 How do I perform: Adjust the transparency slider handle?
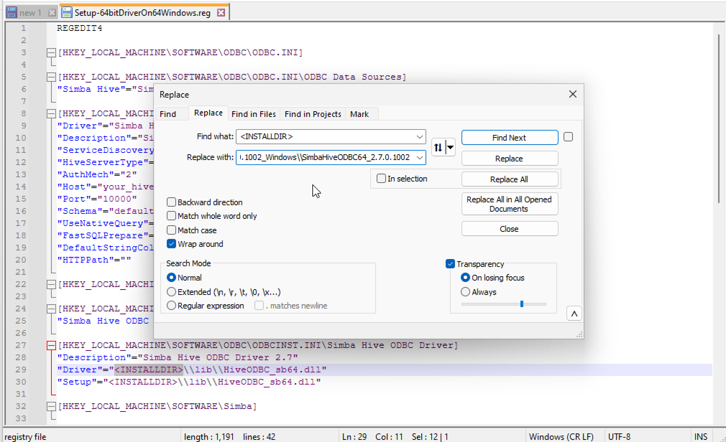point(521,304)
